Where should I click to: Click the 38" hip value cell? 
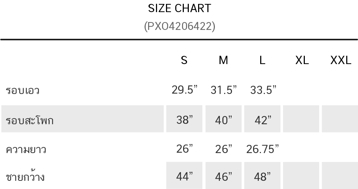pyautogui.click(x=184, y=119)
